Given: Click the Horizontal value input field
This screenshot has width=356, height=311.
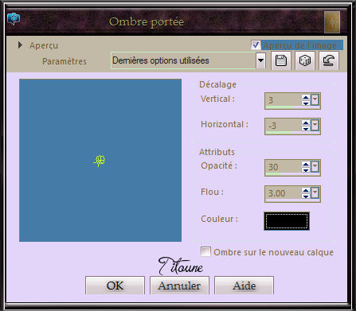Looking at the screenshot, I should tap(284, 126).
